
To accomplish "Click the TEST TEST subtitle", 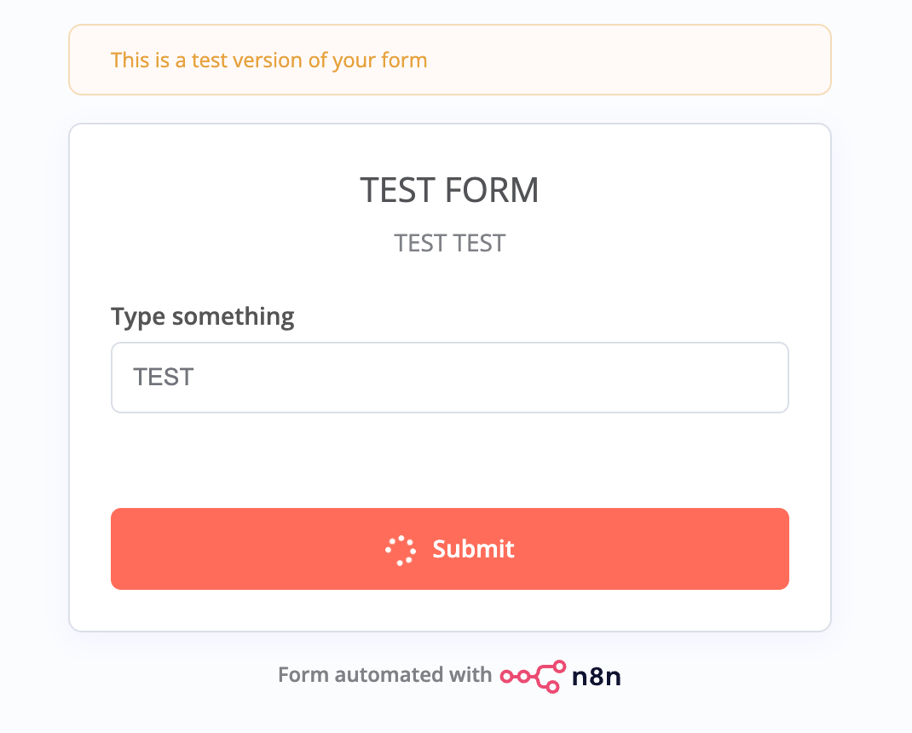I will coord(449,244).
